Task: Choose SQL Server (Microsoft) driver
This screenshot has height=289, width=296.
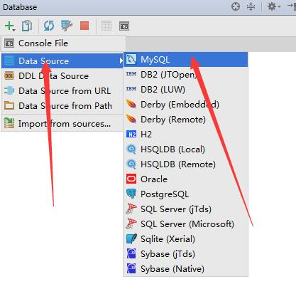Action: coord(186,224)
